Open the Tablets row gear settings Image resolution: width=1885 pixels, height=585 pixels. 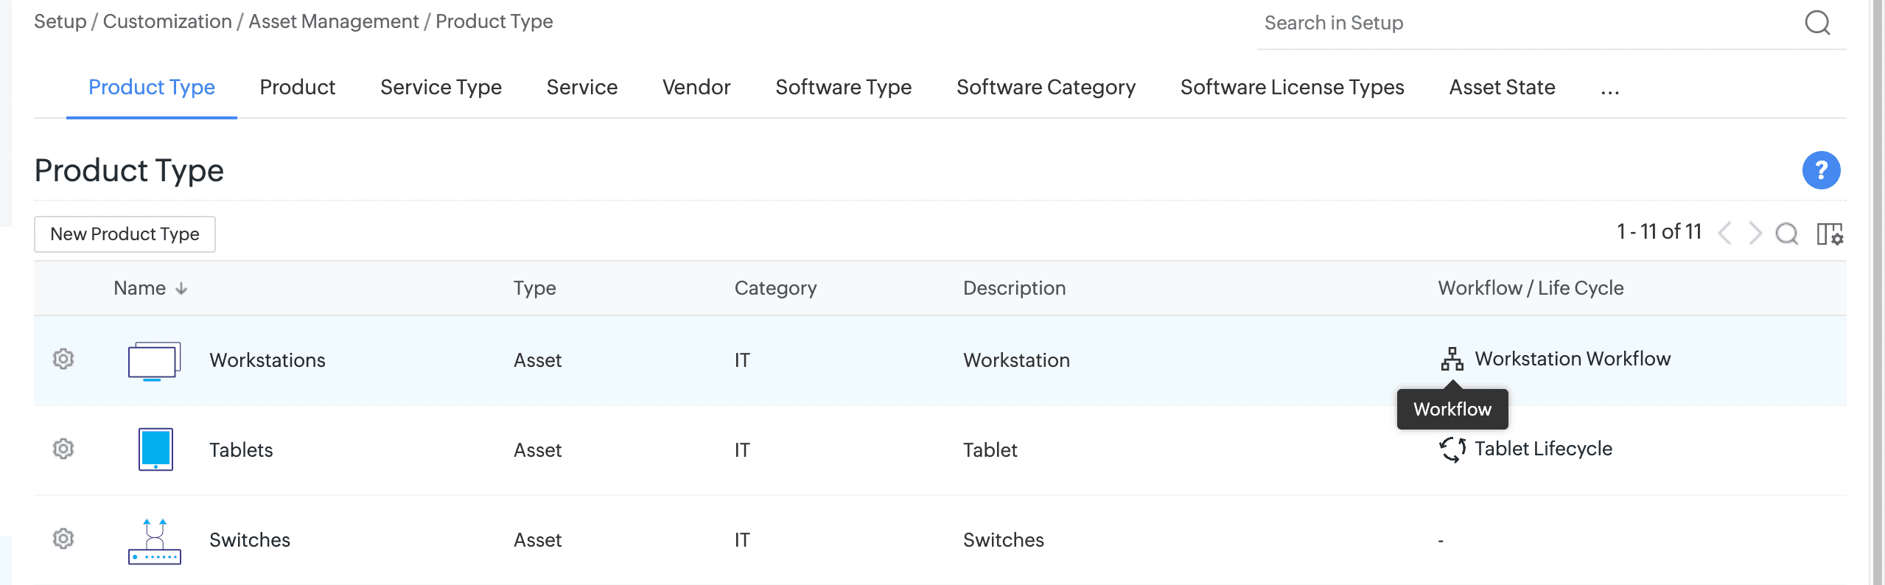(63, 449)
